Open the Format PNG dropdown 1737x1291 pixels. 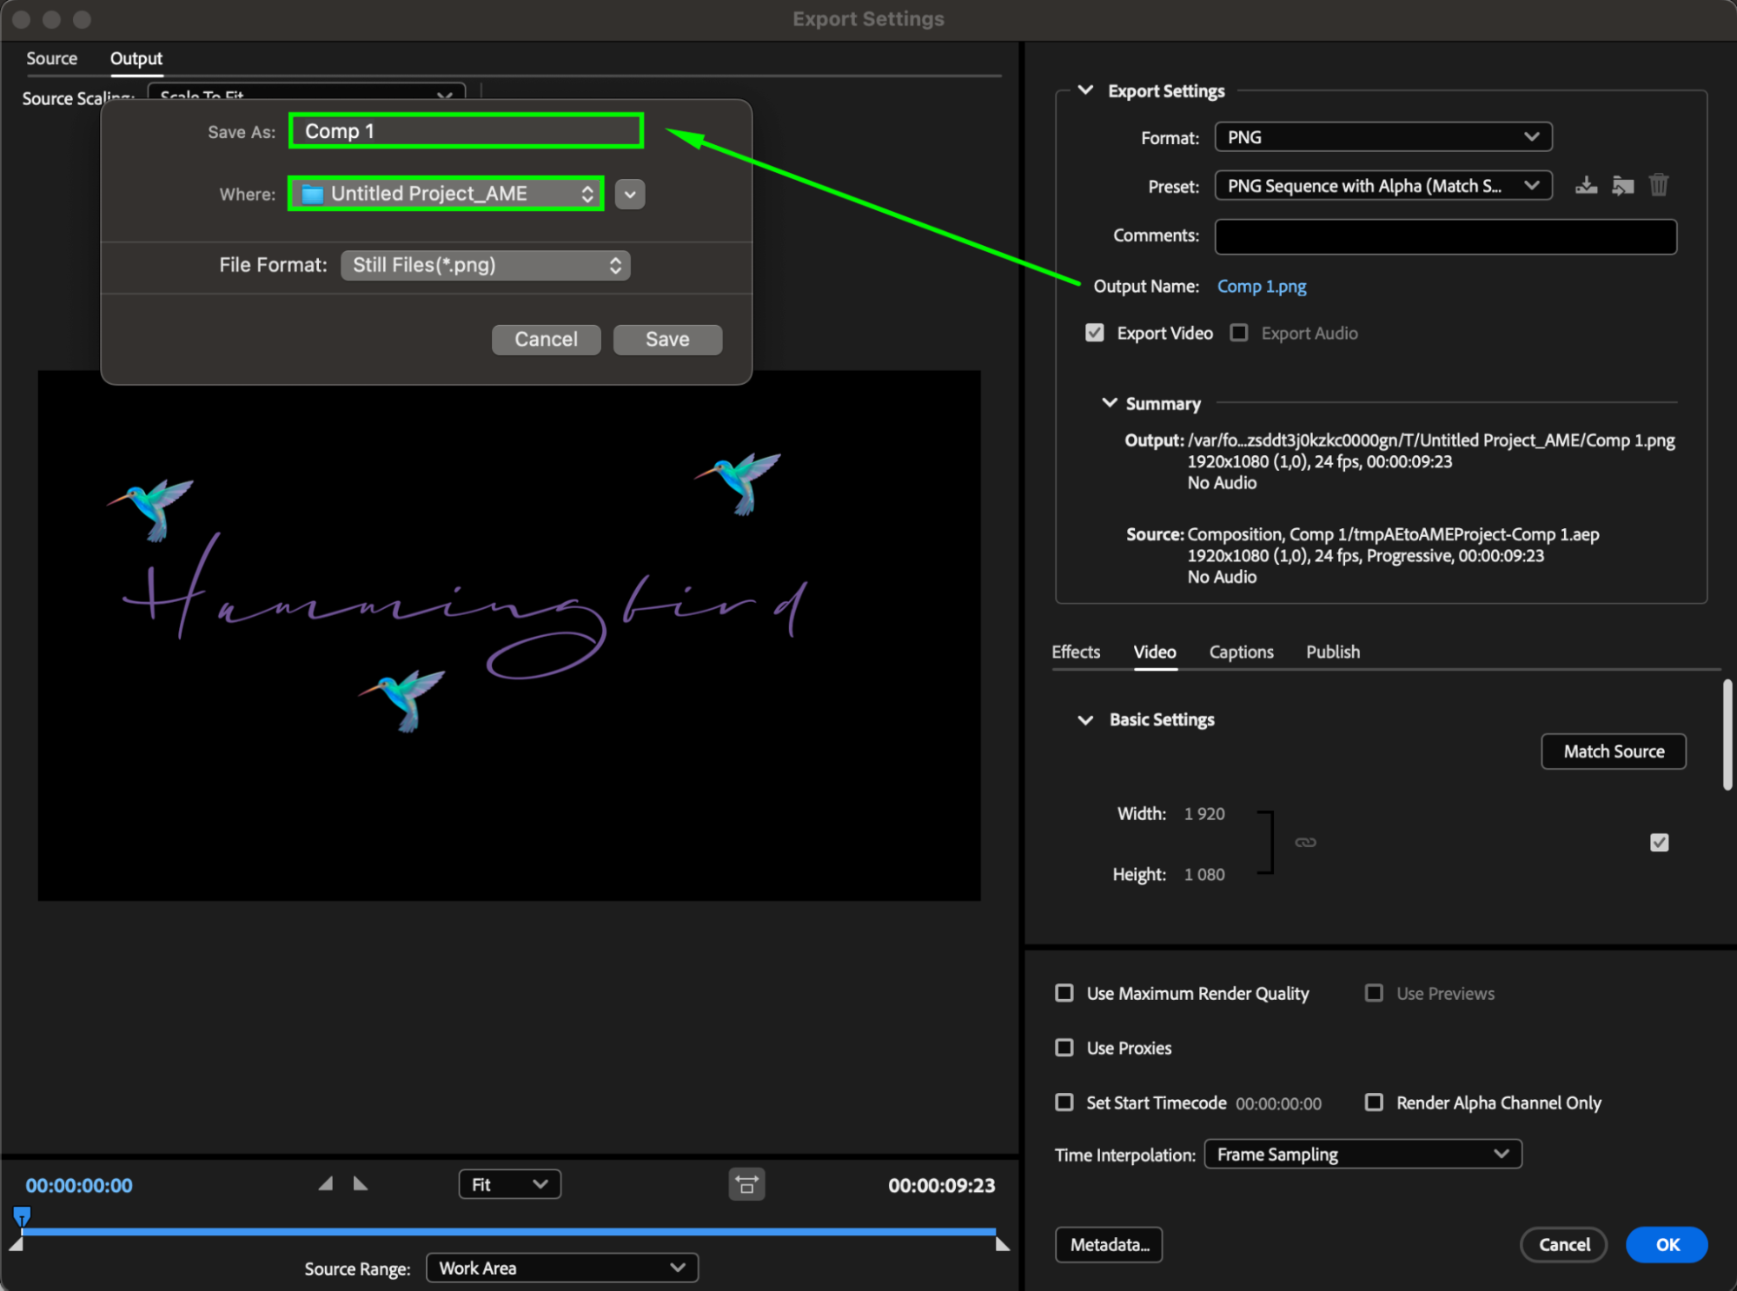pos(1382,137)
